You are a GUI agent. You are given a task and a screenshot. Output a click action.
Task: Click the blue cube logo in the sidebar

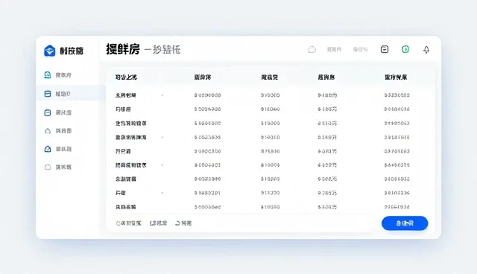pyautogui.click(x=50, y=51)
